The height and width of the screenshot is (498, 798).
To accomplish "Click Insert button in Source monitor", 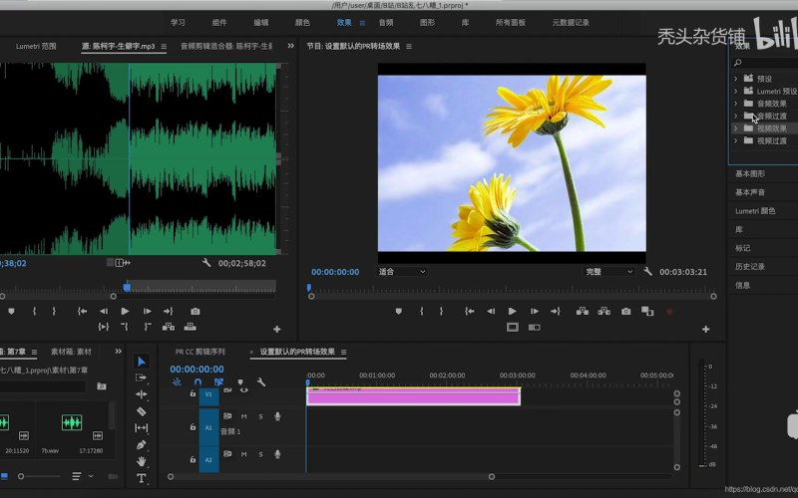I will [169, 327].
